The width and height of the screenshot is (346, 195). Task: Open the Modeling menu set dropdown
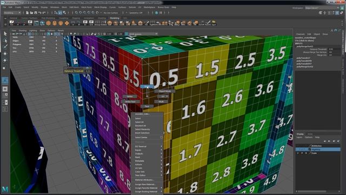[x=12, y=13]
